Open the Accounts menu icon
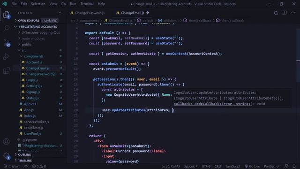This screenshot has height=169, width=300. (x=6, y=142)
